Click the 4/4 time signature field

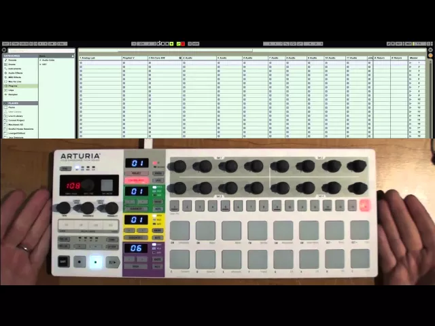pyautogui.click(x=43, y=43)
